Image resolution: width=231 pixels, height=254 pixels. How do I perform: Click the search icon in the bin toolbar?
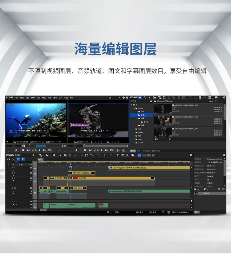145,98
